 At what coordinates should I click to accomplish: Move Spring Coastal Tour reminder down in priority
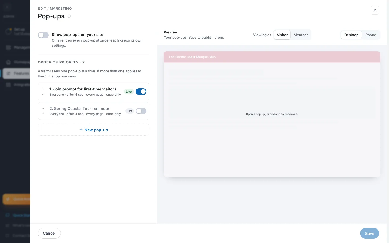(43, 114)
